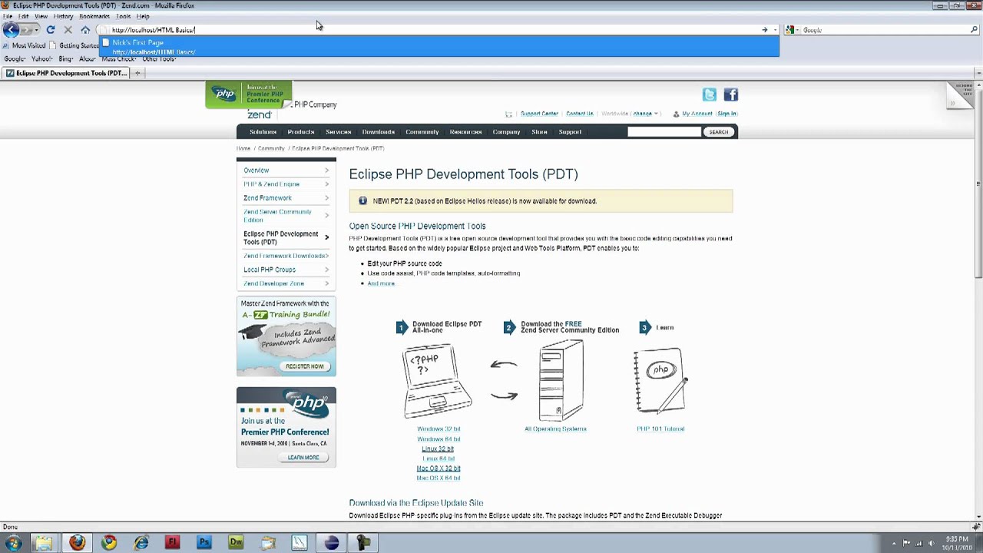Screen dimensions: 983x553
Task: Launch Photoshop from the taskbar
Action: (x=204, y=543)
